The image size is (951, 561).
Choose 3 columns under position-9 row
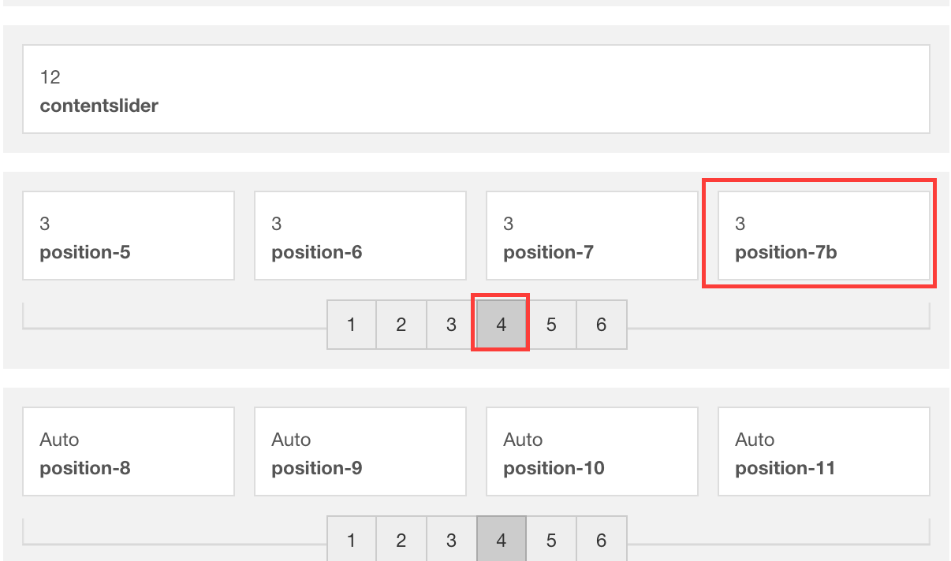point(451,540)
